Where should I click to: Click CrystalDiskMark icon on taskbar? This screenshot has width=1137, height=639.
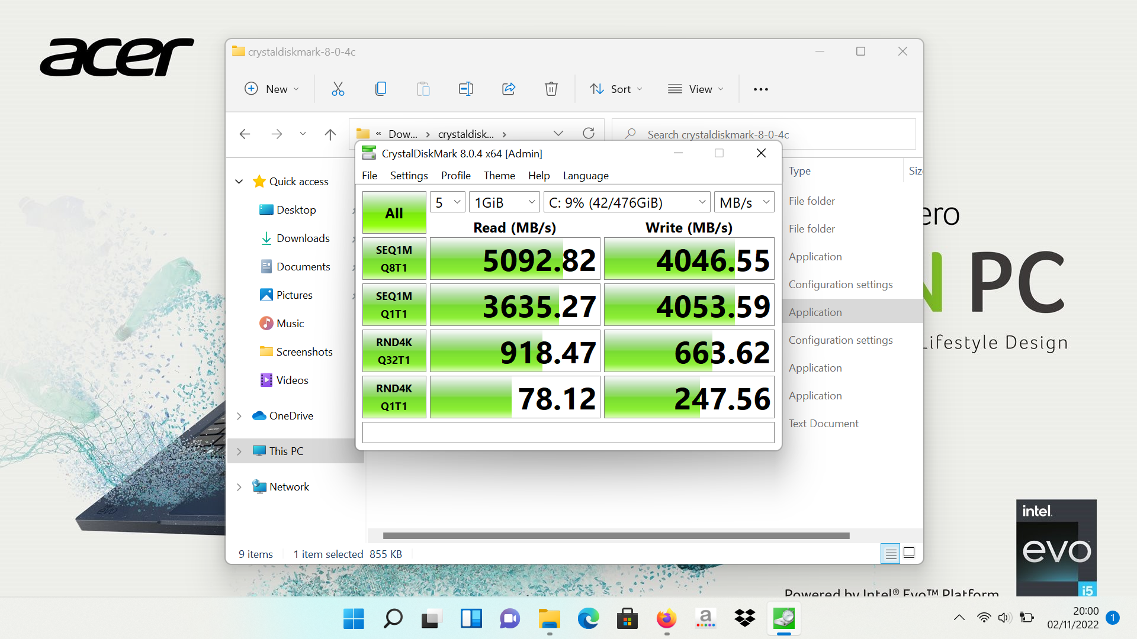point(783,619)
